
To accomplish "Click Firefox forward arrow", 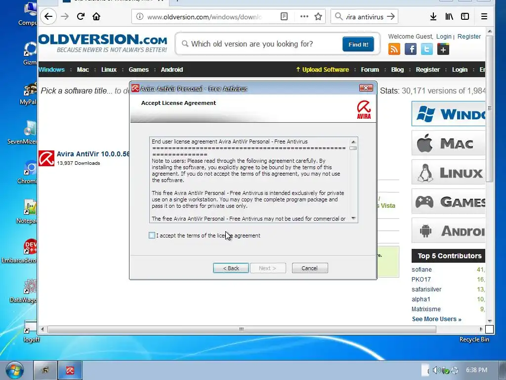I will pyautogui.click(x=65, y=16).
